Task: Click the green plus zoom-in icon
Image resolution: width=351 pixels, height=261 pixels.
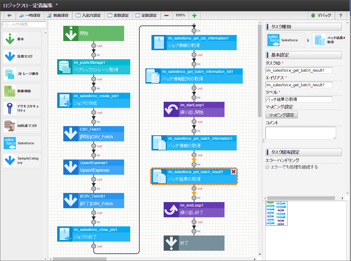Action: (x=194, y=15)
